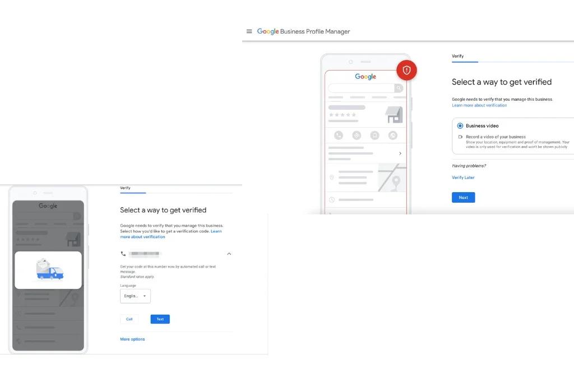Click the clock icon in the phone mockup
Viewport: 574px width, 378px height.
click(x=331, y=199)
